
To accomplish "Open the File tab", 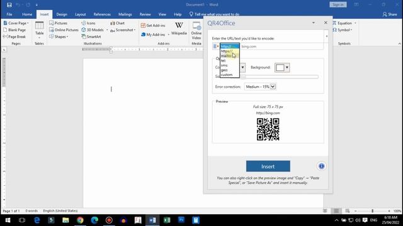I will [9, 14].
